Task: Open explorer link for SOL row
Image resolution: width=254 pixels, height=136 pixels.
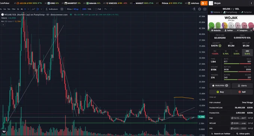Action: [x=250, y=129]
